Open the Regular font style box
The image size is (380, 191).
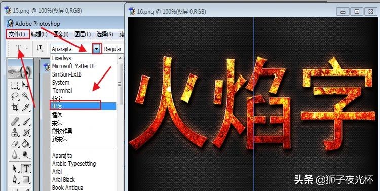click(x=113, y=49)
